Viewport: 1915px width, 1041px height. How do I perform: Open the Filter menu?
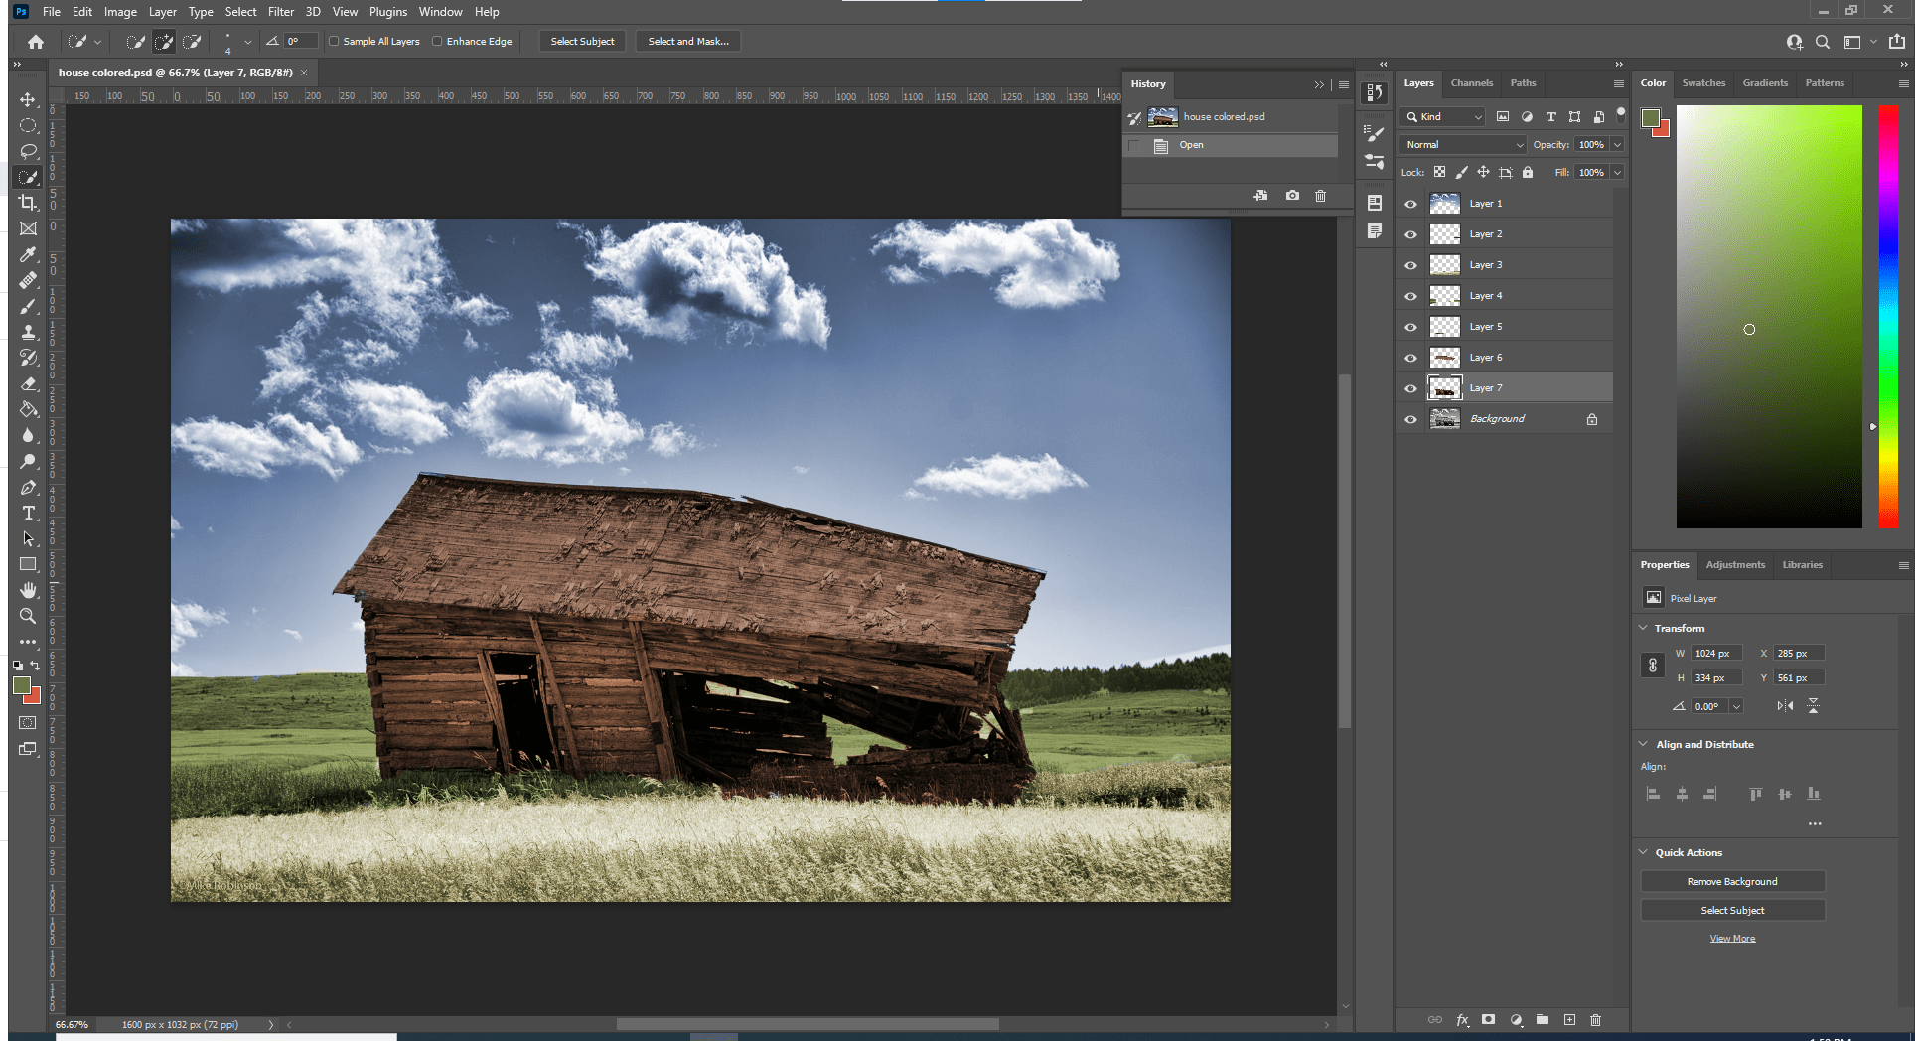281,11
